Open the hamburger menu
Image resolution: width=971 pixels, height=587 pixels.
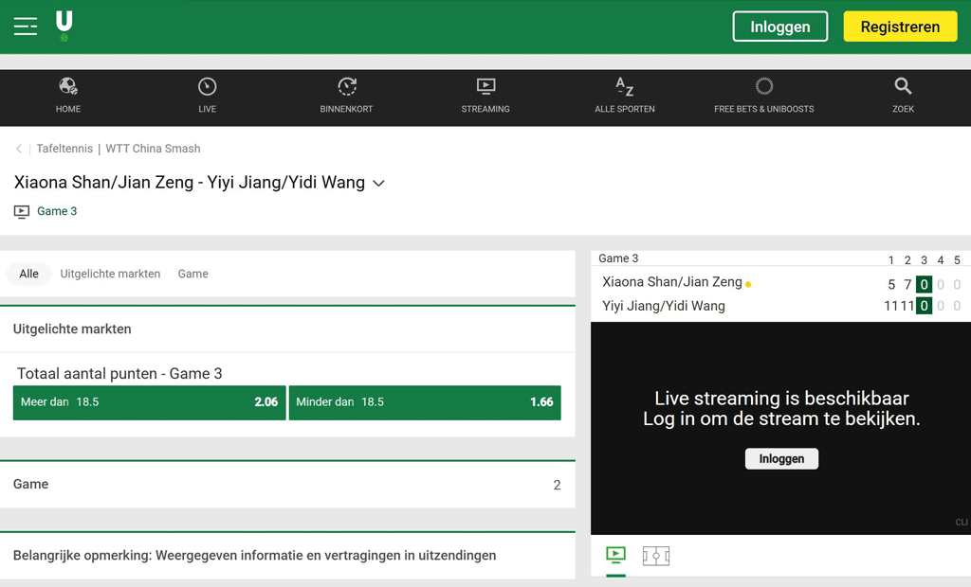(26, 26)
